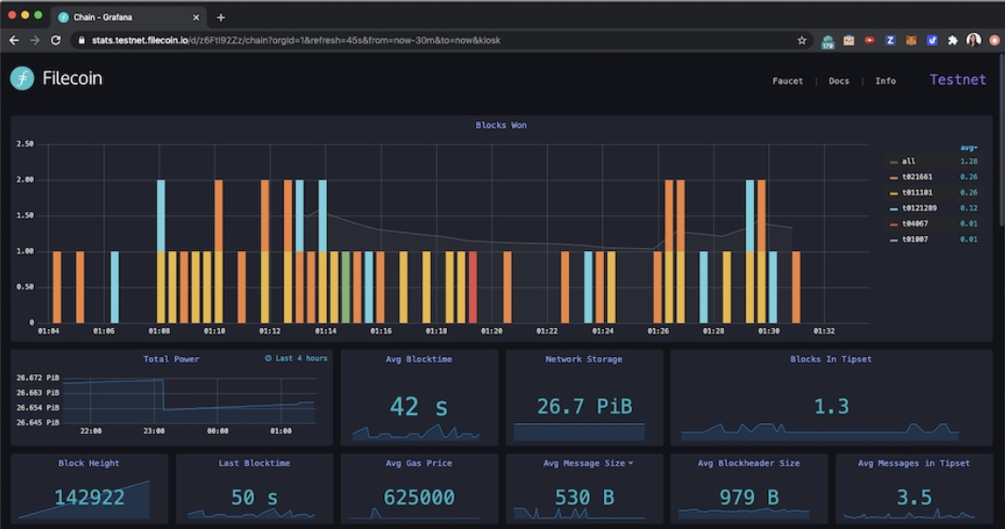Viewport: 1005px width, 529px height.
Task: Open the Avg Message Size panel dropdown
Action: pos(630,463)
